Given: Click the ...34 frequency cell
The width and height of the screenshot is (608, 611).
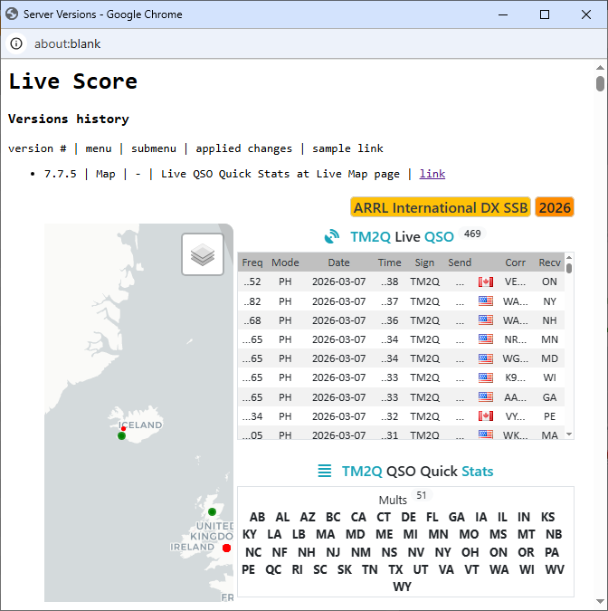Looking at the screenshot, I should click(x=252, y=416).
